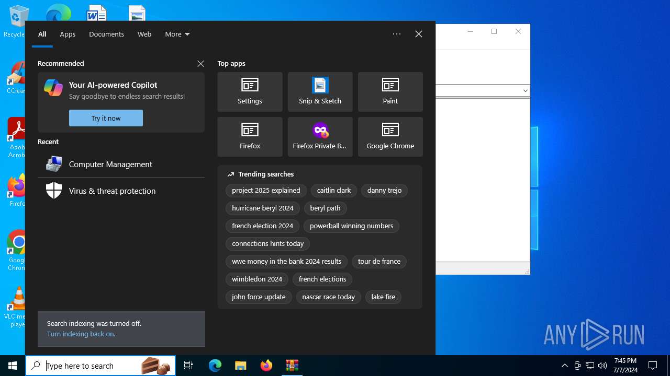
Task: Choose 'hurricane beryl 2024' trending search
Action: (263, 208)
